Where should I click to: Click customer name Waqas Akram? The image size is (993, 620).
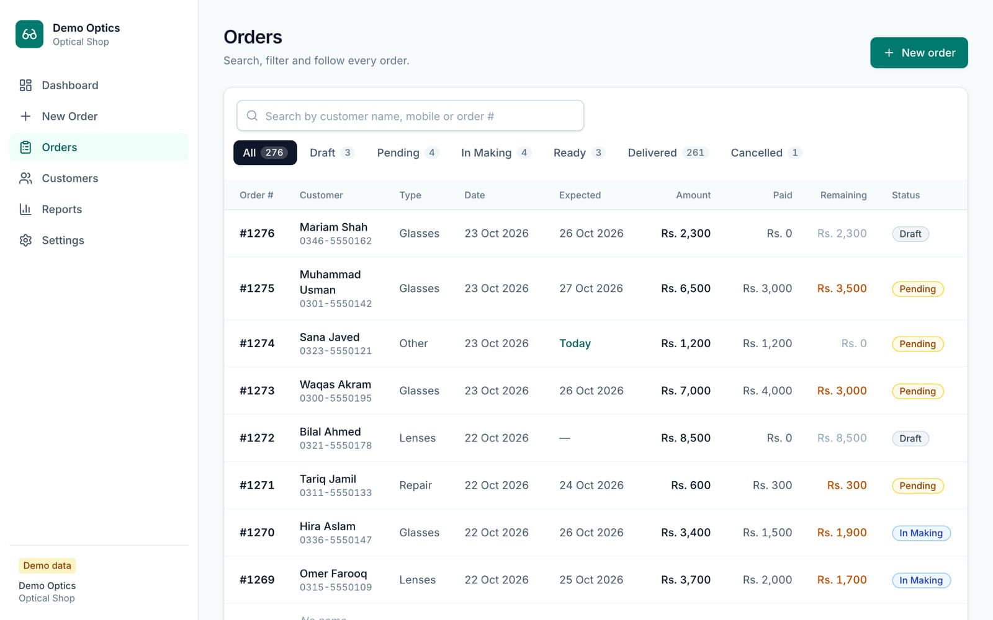pos(335,384)
